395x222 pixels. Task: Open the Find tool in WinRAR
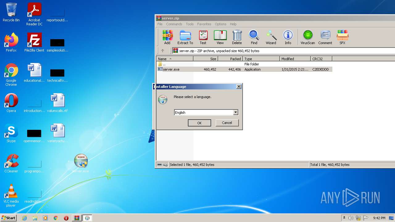click(254, 37)
